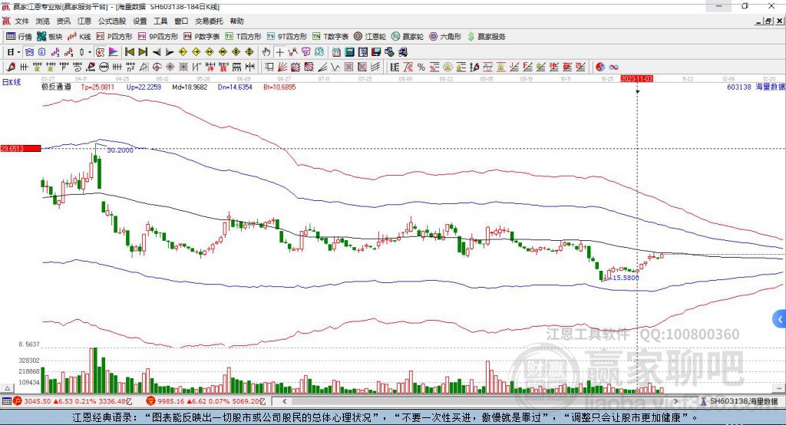Open the calculator tool icon
This screenshot has width=786, height=425.
(x=349, y=52)
